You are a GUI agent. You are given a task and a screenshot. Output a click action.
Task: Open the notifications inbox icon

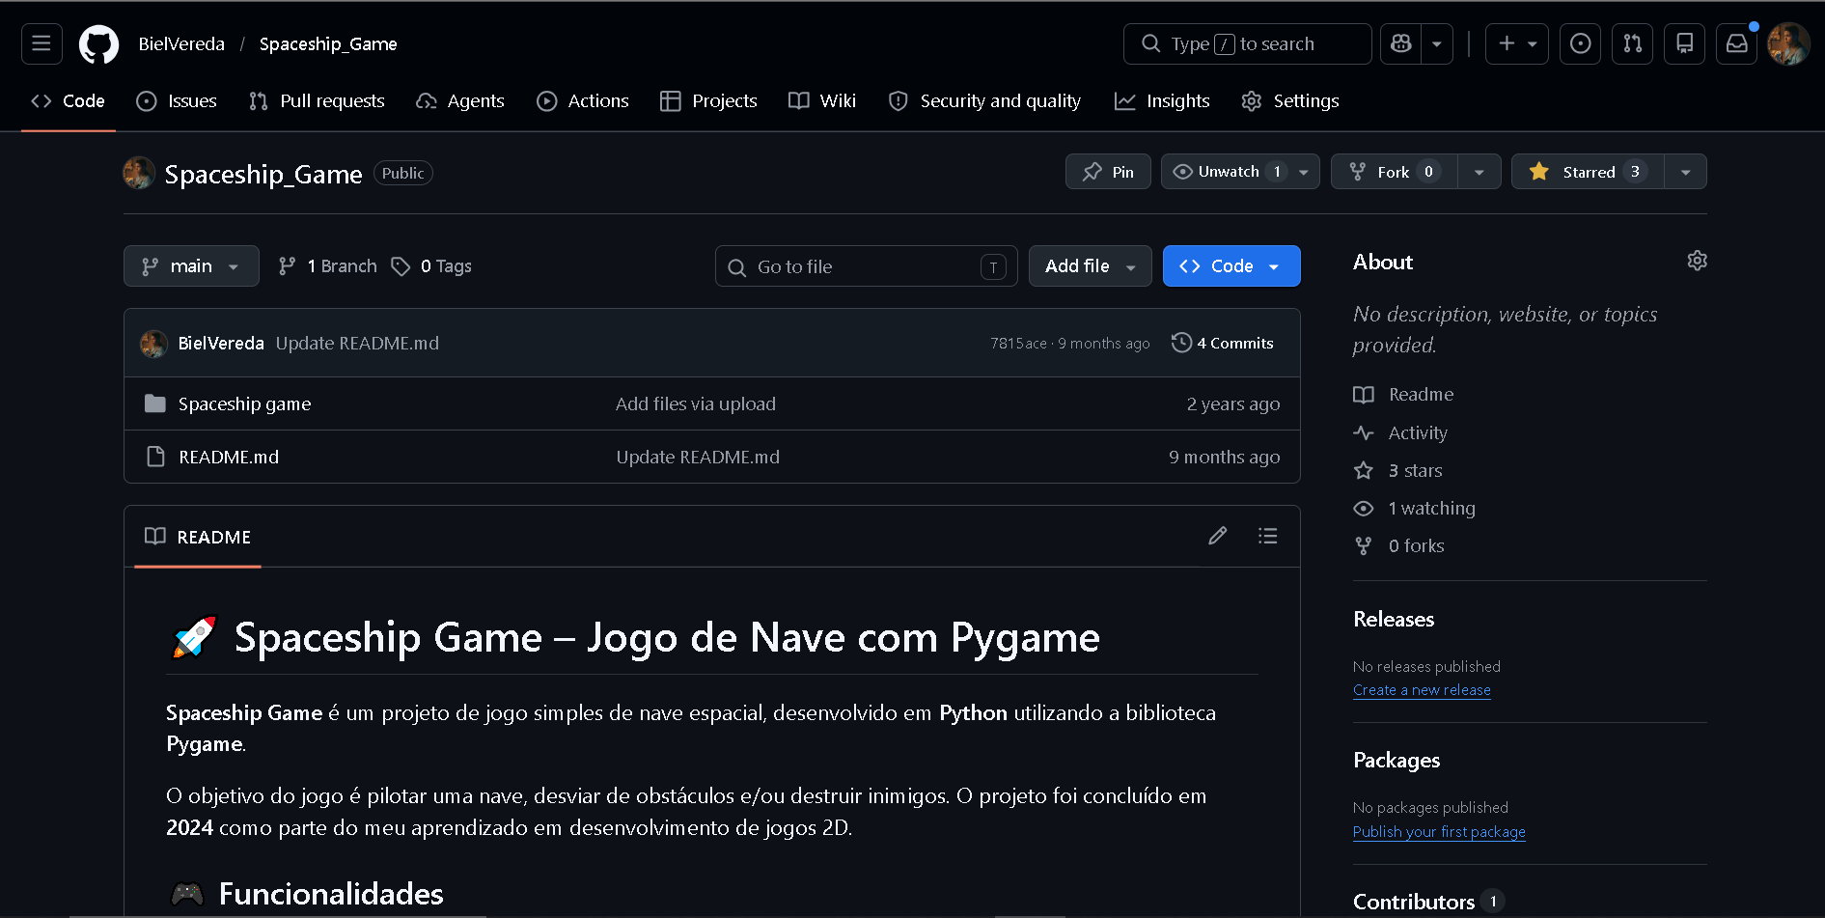tap(1736, 43)
